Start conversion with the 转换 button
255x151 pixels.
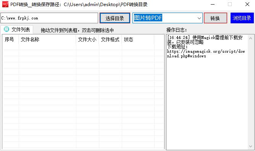[x=215, y=18]
